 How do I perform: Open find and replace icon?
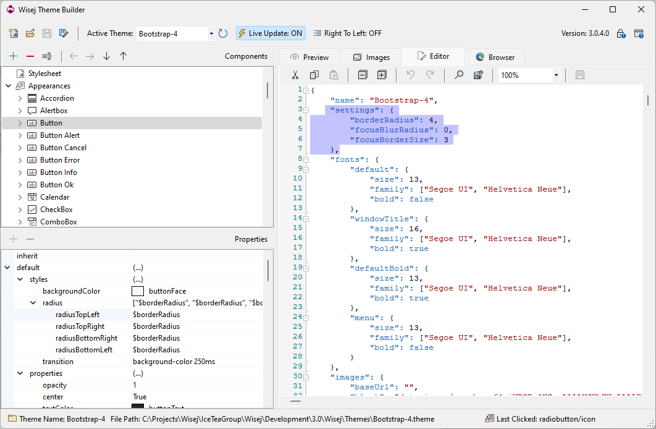pyautogui.click(x=477, y=75)
